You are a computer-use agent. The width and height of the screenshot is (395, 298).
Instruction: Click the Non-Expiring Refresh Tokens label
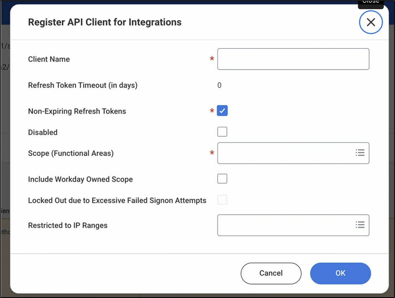77,111
